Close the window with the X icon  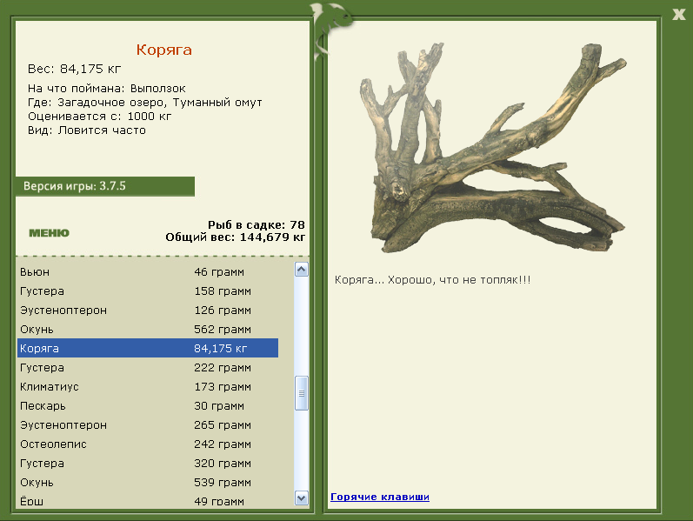[678, 14]
